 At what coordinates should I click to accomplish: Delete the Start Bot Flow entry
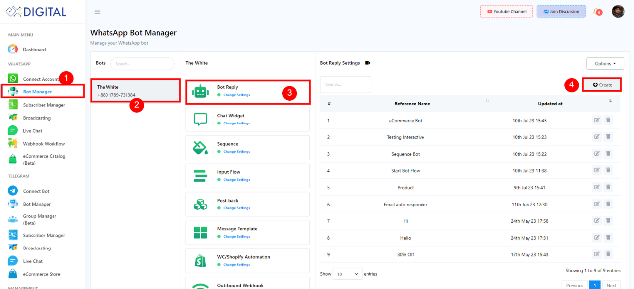coord(608,170)
